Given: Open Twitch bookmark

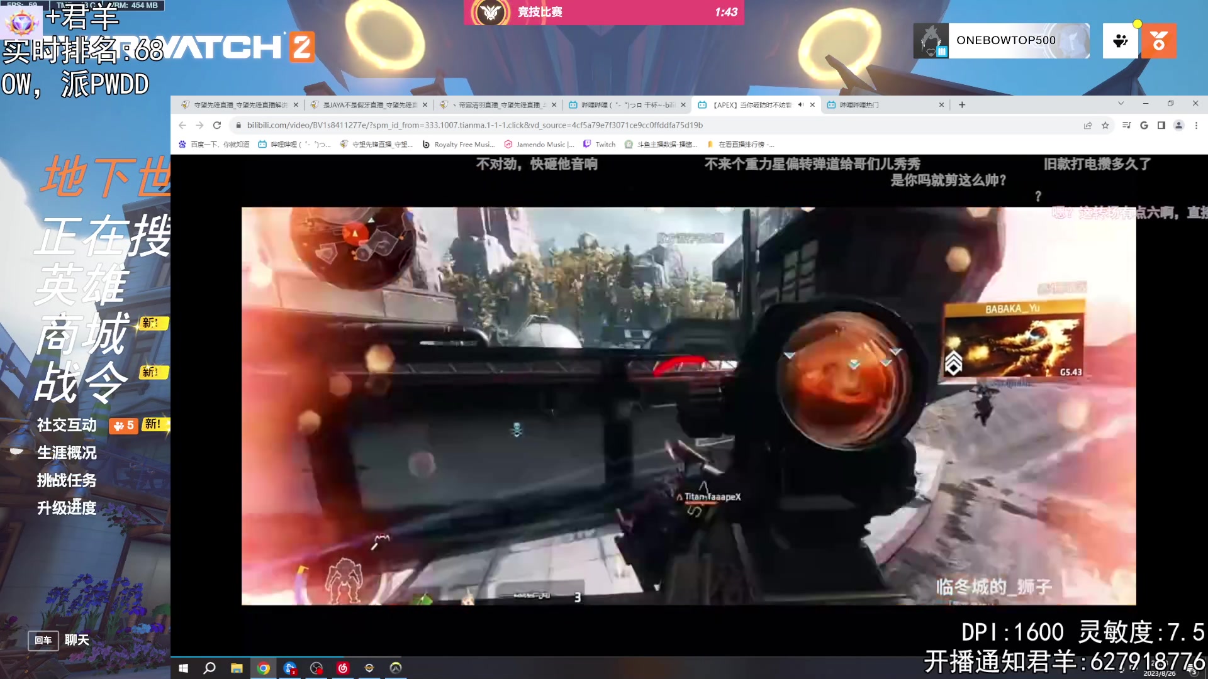Looking at the screenshot, I should [x=599, y=145].
